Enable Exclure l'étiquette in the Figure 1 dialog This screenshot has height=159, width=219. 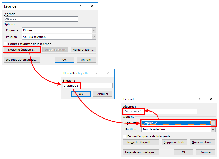5,44
